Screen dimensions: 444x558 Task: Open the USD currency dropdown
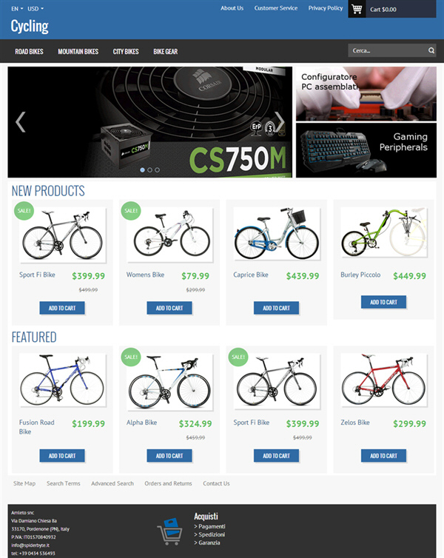click(x=36, y=9)
